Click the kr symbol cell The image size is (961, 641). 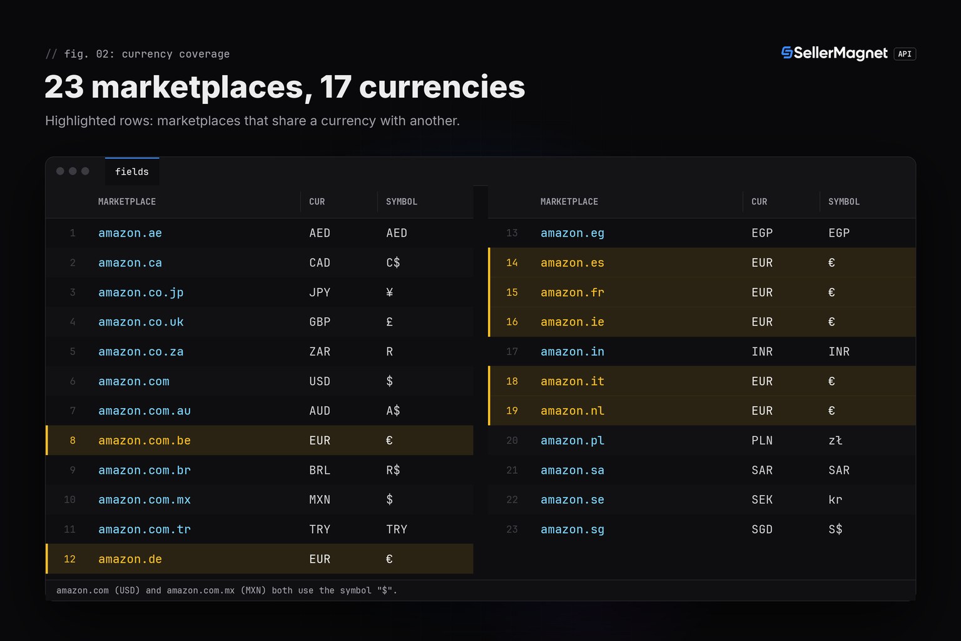pos(835,500)
